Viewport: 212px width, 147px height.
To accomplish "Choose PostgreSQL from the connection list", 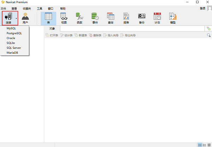I will [14, 33].
